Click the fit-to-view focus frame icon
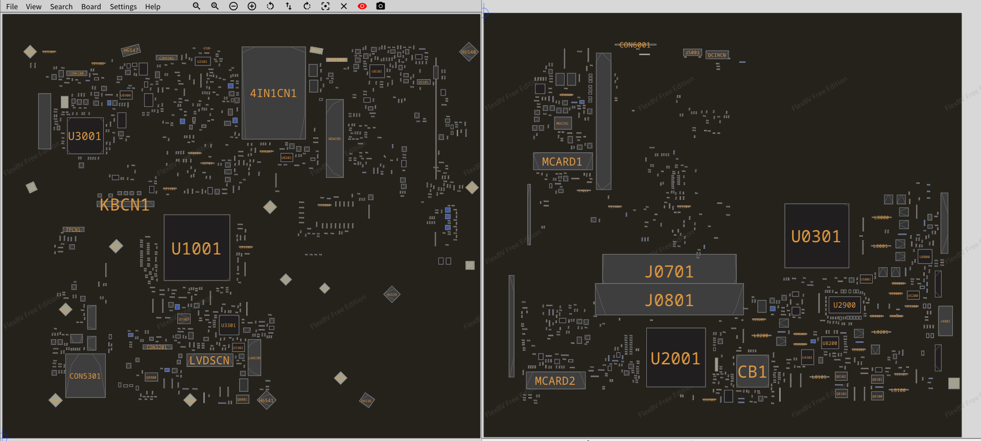This screenshot has height=441, width=981. [x=325, y=6]
